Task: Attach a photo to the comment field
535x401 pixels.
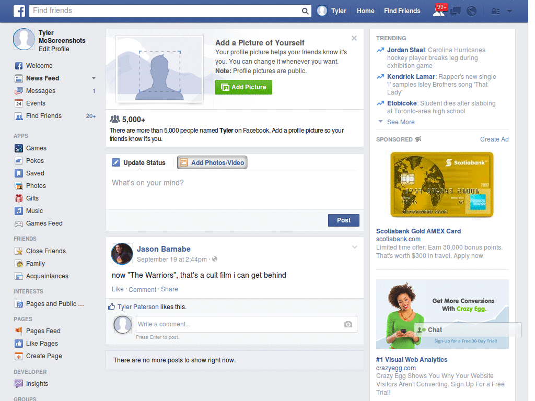Action: [348, 324]
